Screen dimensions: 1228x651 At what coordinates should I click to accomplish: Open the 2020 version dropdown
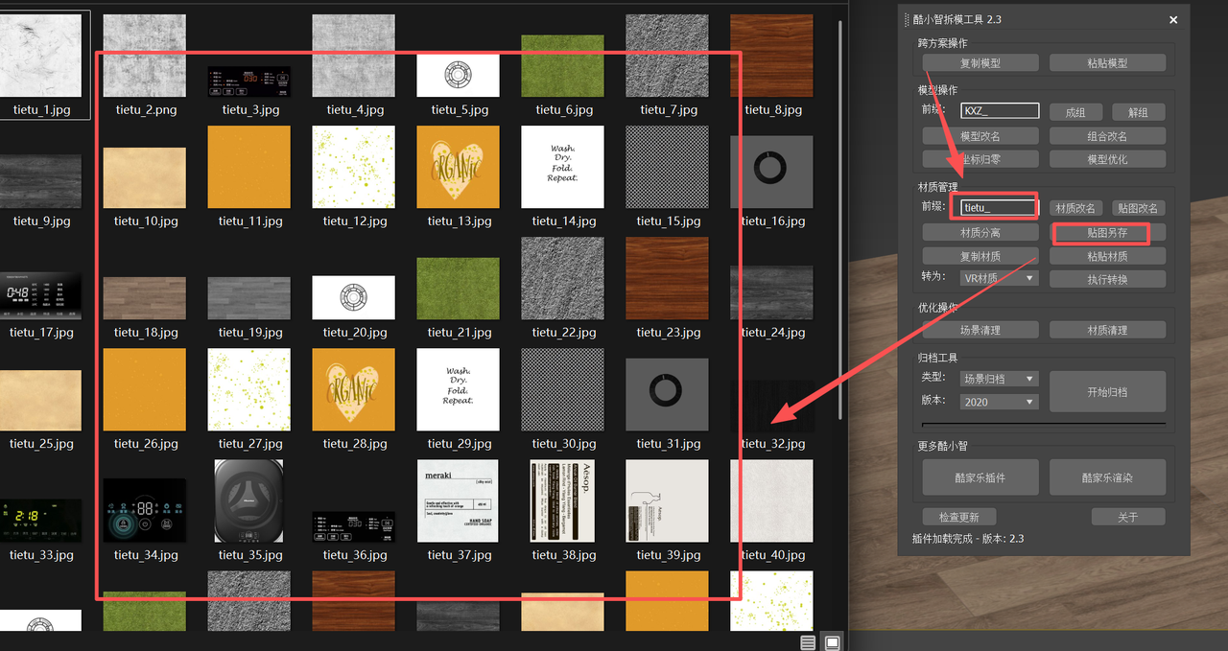999,402
